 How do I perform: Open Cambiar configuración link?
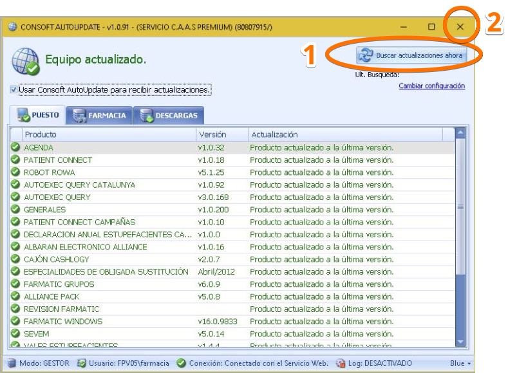pyautogui.click(x=431, y=86)
